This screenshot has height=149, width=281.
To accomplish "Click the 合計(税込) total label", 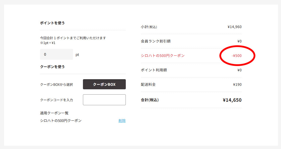I will coord(150,100).
